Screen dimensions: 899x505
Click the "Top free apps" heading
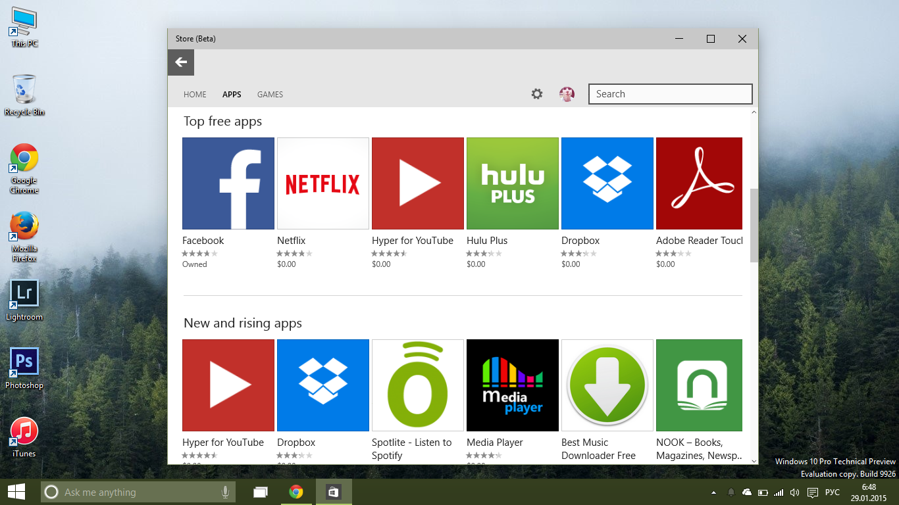pos(222,121)
